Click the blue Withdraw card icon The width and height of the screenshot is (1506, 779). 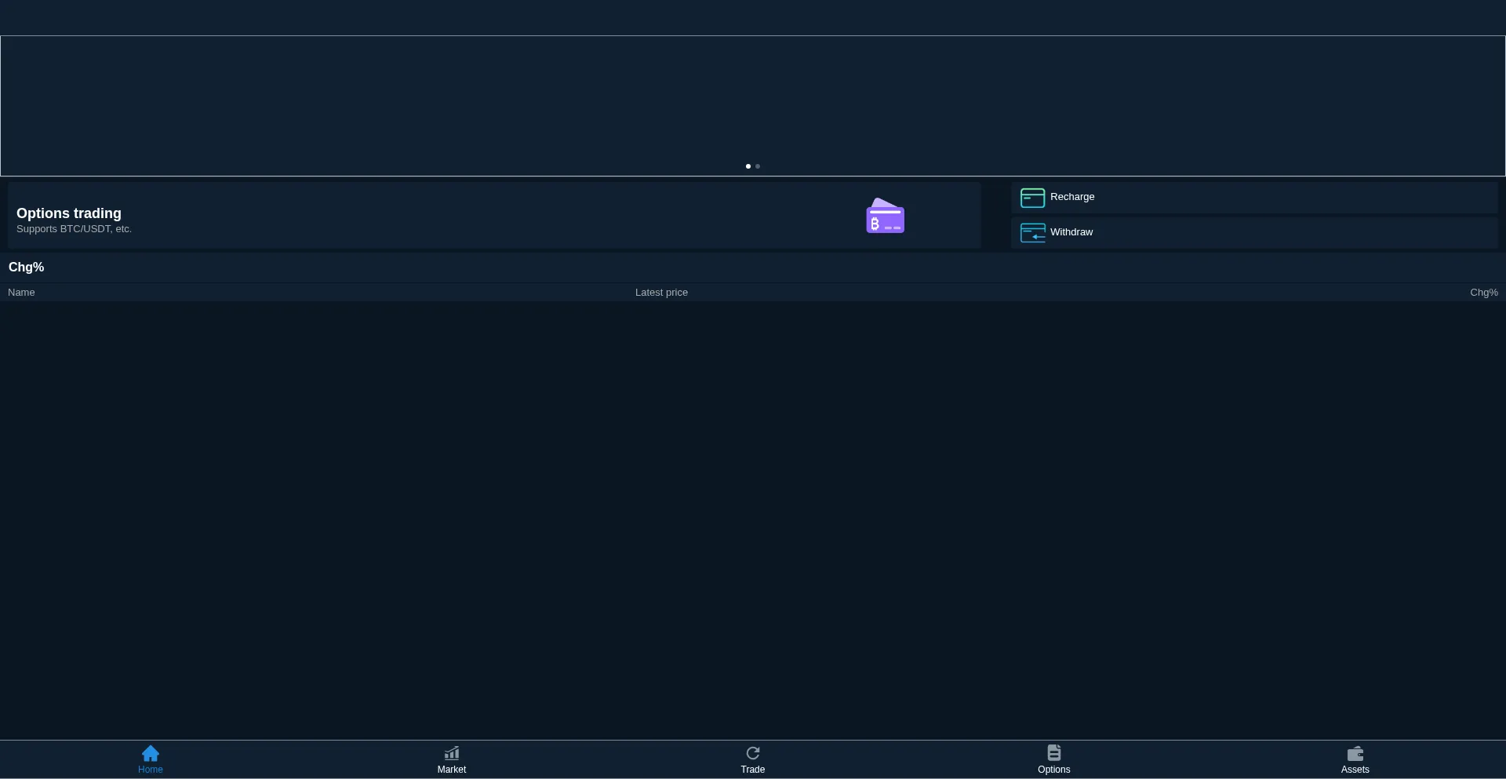click(x=1032, y=233)
